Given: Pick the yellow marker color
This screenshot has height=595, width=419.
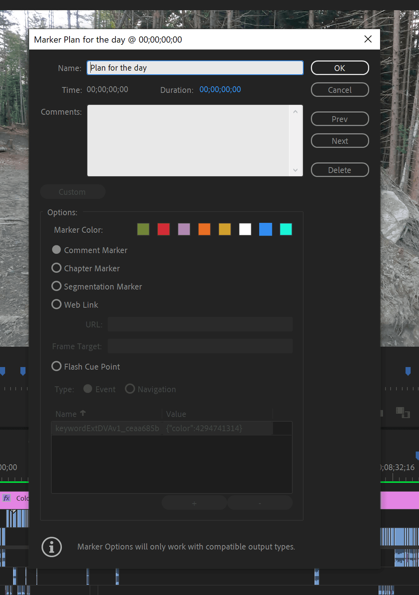Looking at the screenshot, I should 225,229.
